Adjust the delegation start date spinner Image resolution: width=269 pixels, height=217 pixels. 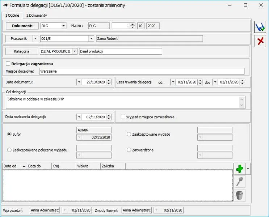200,82
